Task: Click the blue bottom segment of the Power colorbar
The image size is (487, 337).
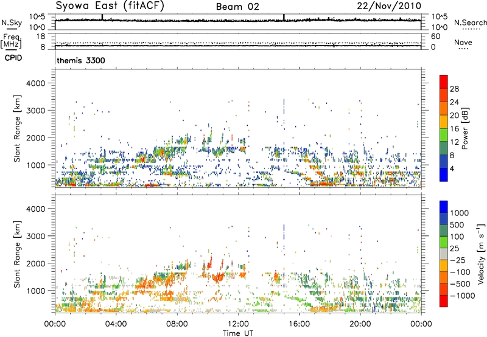Action: pos(444,175)
